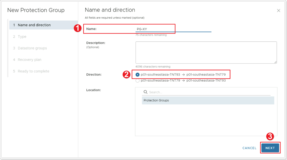This screenshot has height=160, width=287.
Task: Click the 'Description:' label
Action: tap(96, 43)
